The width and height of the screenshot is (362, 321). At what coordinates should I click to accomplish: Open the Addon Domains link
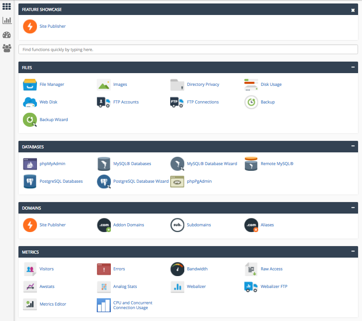pyautogui.click(x=128, y=225)
